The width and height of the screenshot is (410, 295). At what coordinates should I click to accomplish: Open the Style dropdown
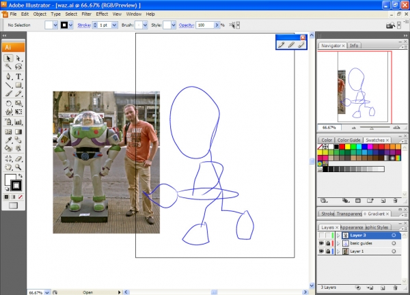click(x=174, y=25)
